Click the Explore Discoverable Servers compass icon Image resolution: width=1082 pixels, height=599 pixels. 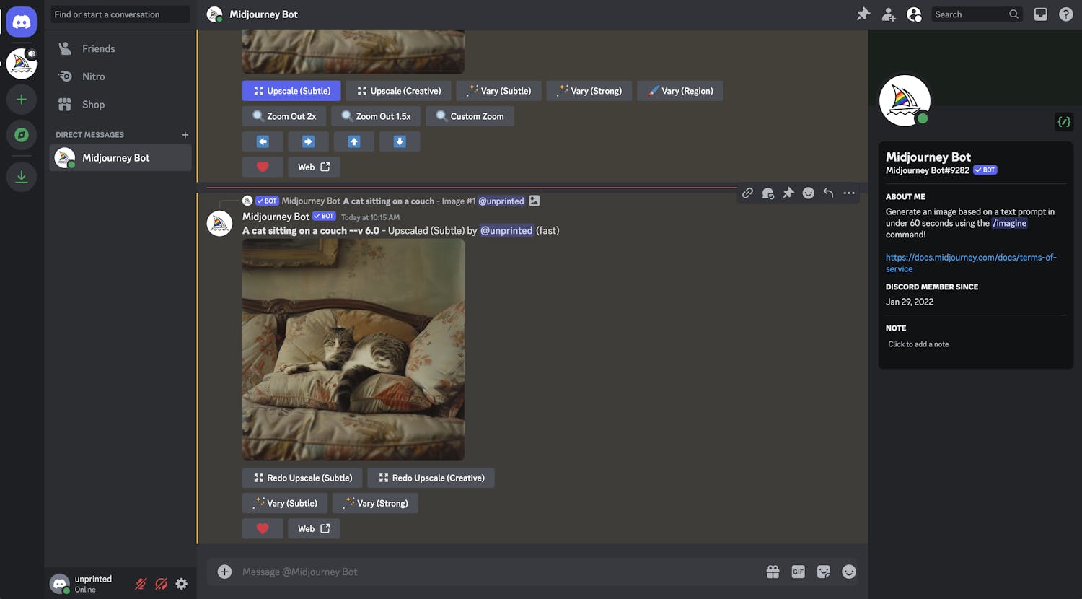(22, 135)
